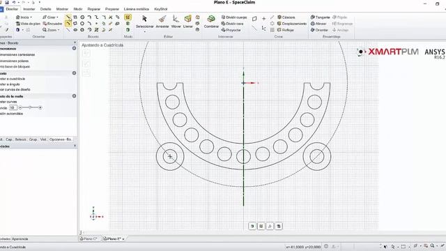Click Tangente assembly button

point(321,17)
